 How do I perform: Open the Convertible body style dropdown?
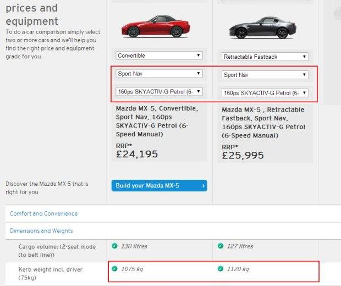pyautogui.click(x=159, y=56)
